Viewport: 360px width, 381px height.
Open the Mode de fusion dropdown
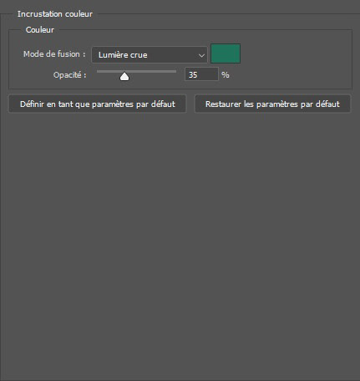click(150, 54)
